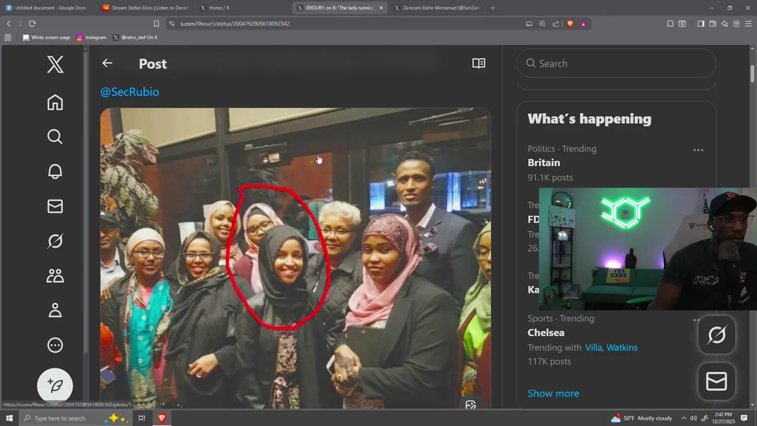Open the Apps grid in bookmarks bar

tap(8, 37)
